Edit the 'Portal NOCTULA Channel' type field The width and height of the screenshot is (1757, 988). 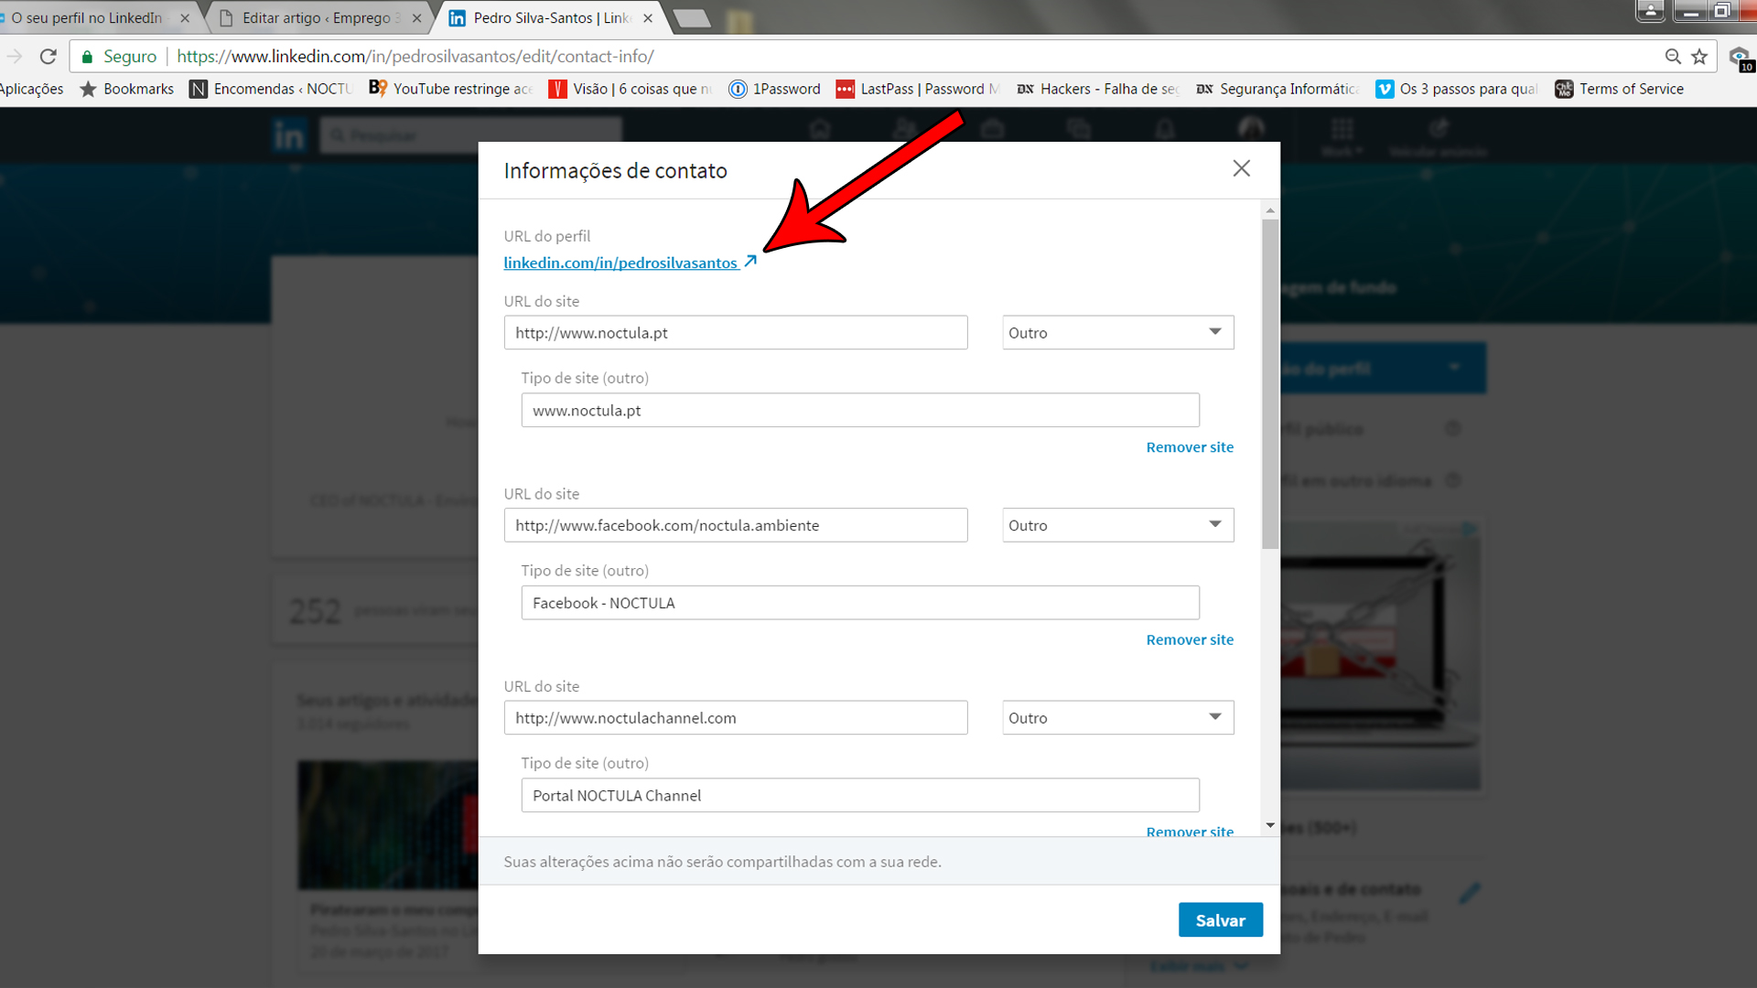pyautogui.click(x=860, y=795)
